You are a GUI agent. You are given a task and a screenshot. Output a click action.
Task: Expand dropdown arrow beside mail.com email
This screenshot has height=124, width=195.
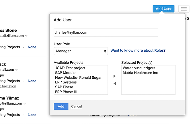[16, 70]
